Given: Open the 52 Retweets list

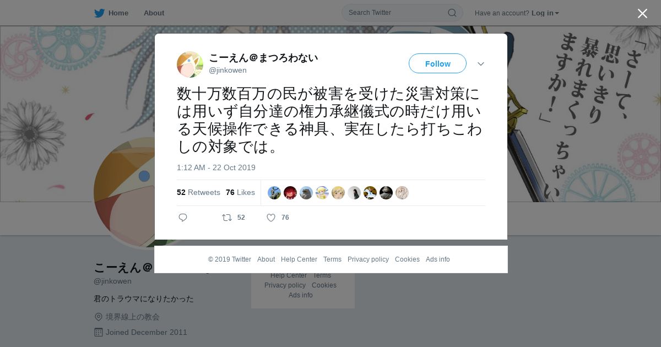Looking at the screenshot, I should coord(198,192).
